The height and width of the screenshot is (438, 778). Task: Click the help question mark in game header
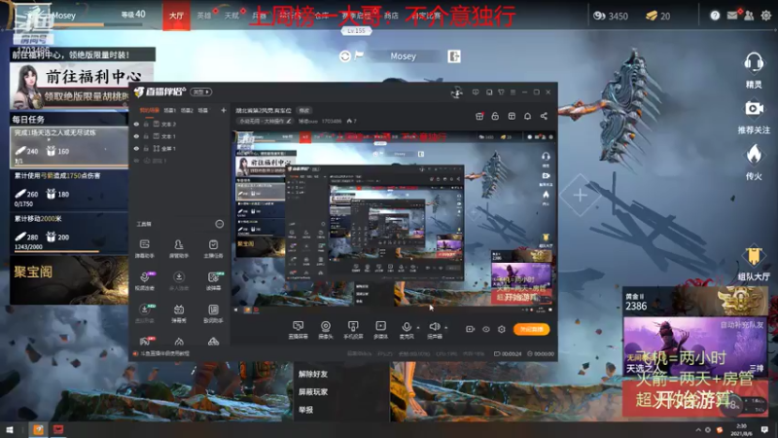(715, 16)
